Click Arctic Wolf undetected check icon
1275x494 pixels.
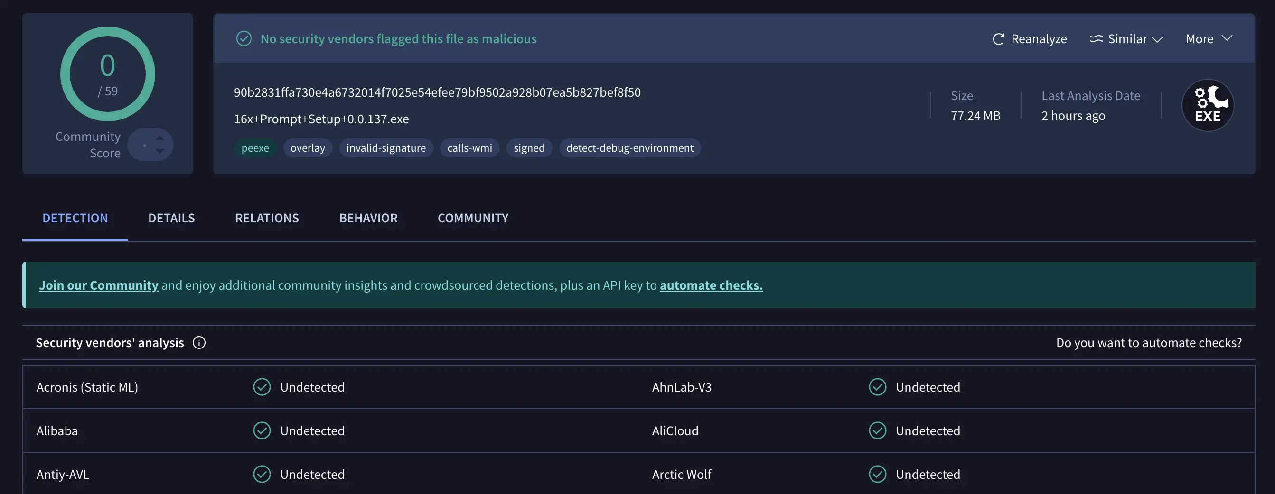pos(878,474)
